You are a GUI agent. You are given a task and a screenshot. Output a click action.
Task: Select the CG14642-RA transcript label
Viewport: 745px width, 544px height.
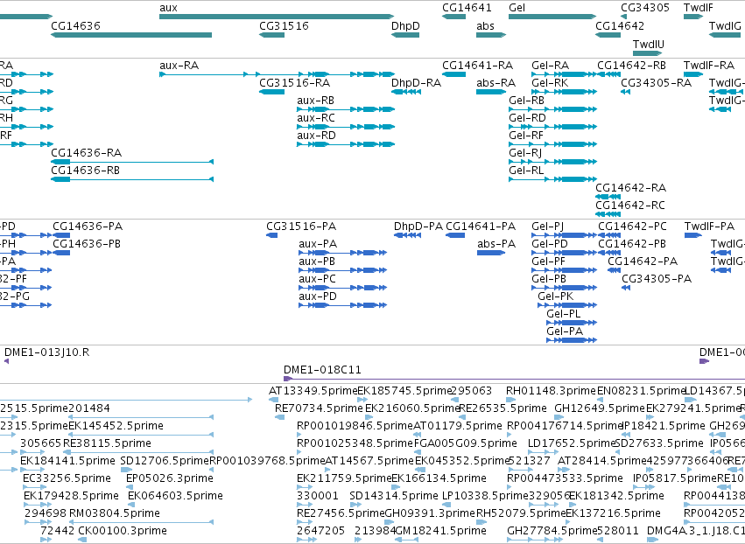(x=630, y=187)
